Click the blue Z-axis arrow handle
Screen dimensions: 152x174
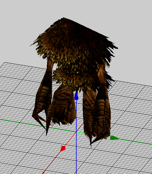pyautogui.click(x=76, y=96)
